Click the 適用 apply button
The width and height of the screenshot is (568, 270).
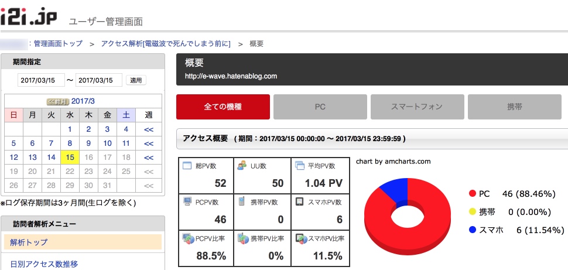pos(136,80)
